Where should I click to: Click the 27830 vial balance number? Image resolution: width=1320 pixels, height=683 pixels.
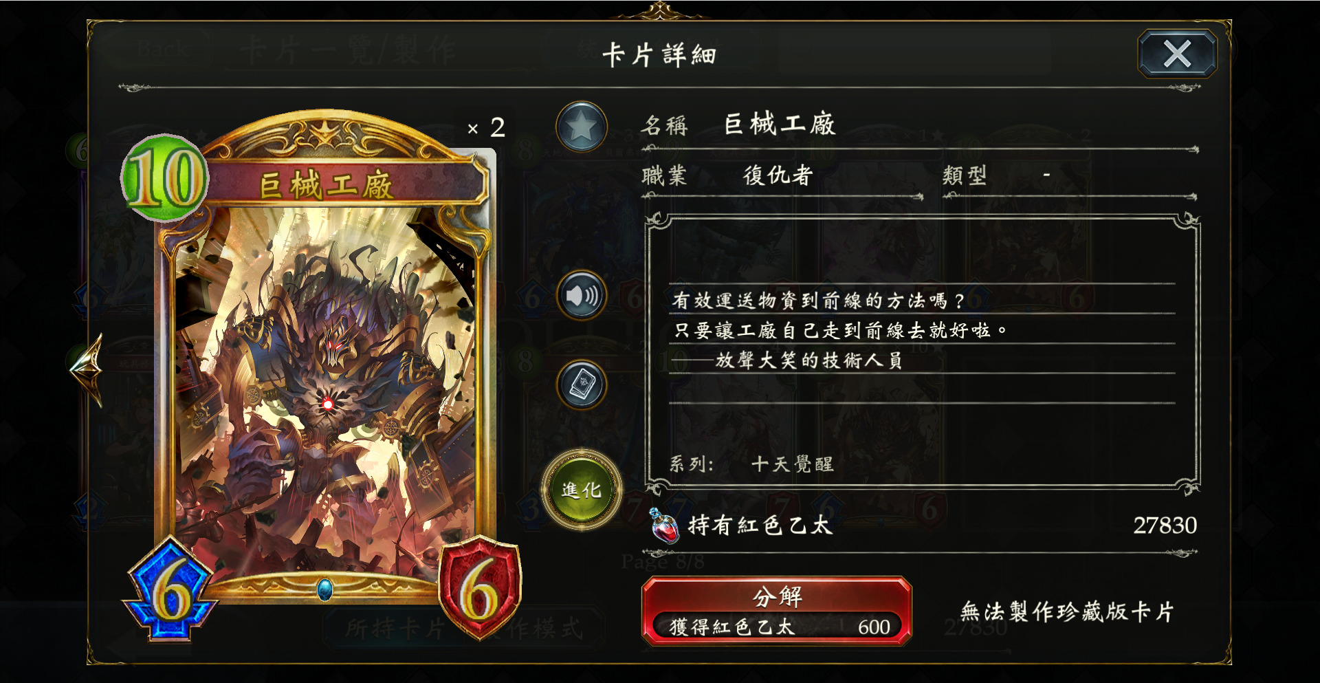1165,525
